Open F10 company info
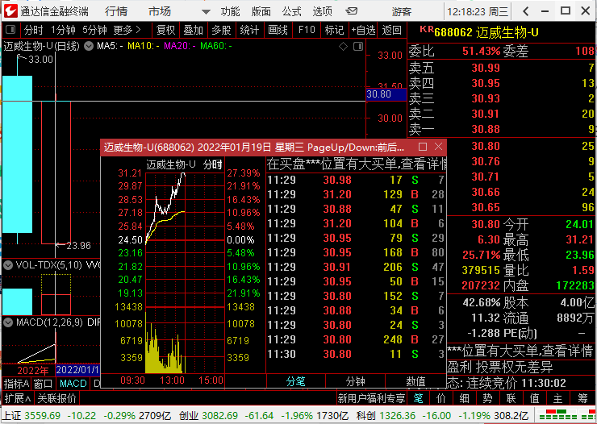 coord(307,30)
